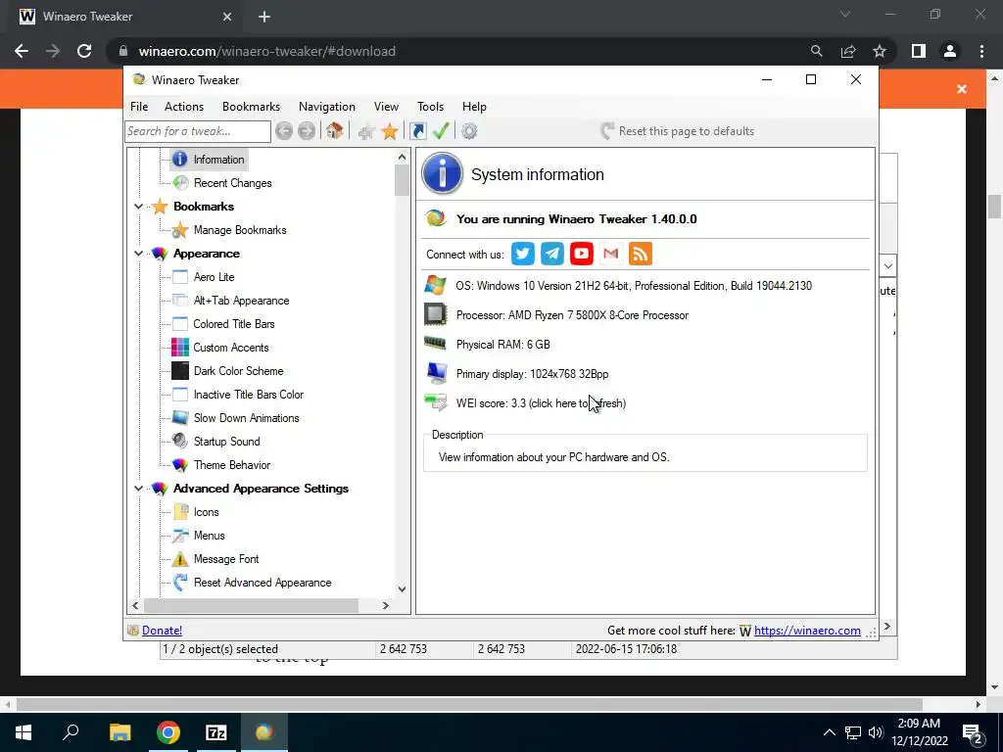Open the https://winaero.com link
Image resolution: width=1003 pixels, height=752 pixels.
click(807, 631)
